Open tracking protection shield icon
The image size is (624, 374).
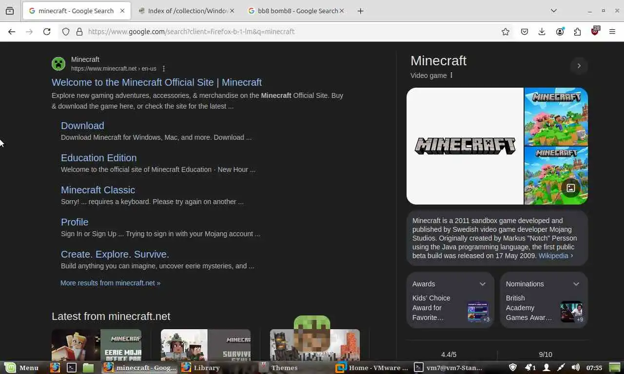pos(66,32)
